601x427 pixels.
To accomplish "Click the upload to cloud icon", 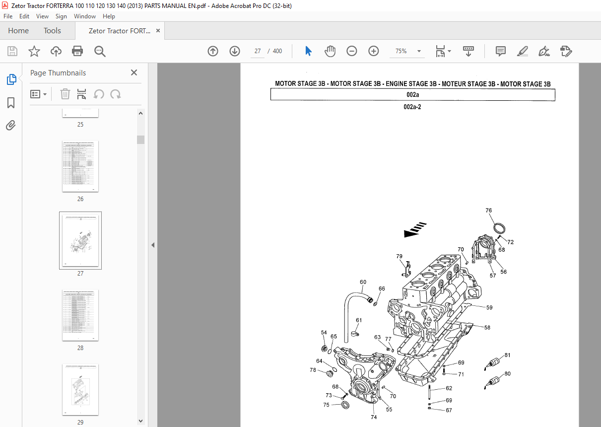I will point(56,51).
